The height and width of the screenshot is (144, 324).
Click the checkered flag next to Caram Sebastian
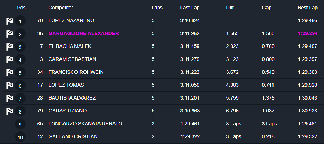click(x=10, y=60)
